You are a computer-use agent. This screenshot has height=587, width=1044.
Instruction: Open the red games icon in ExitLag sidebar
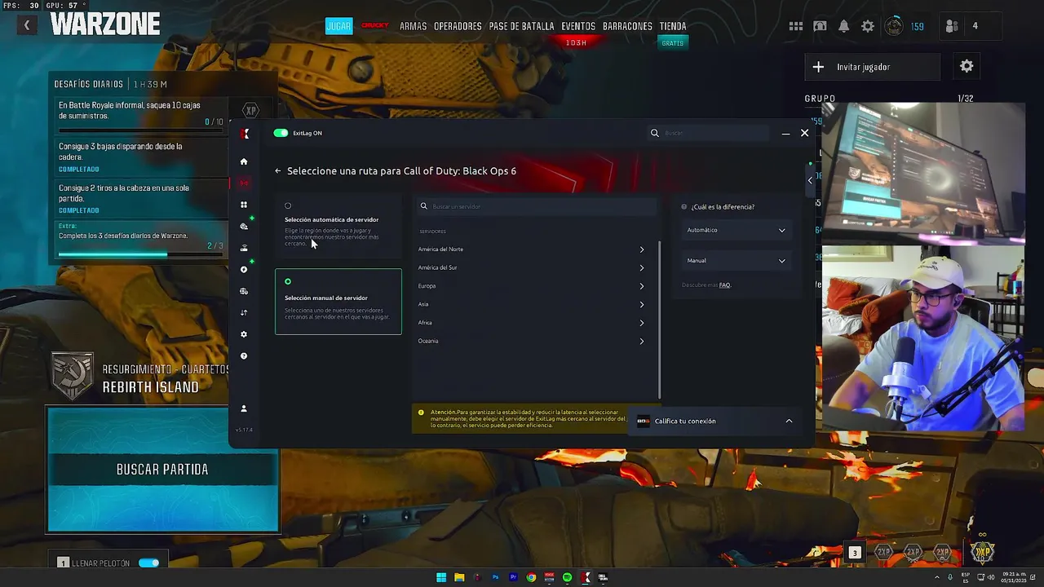pyautogui.click(x=243, y=183)
